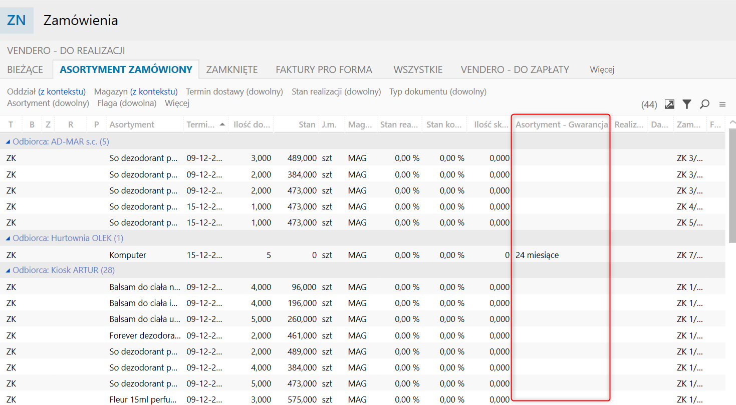Go to VENDERO - DO ZAPŁATY tab

515,69
